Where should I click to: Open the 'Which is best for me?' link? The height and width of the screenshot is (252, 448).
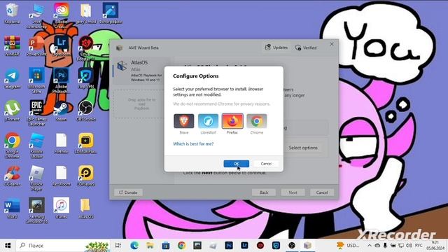coord(193,143)
